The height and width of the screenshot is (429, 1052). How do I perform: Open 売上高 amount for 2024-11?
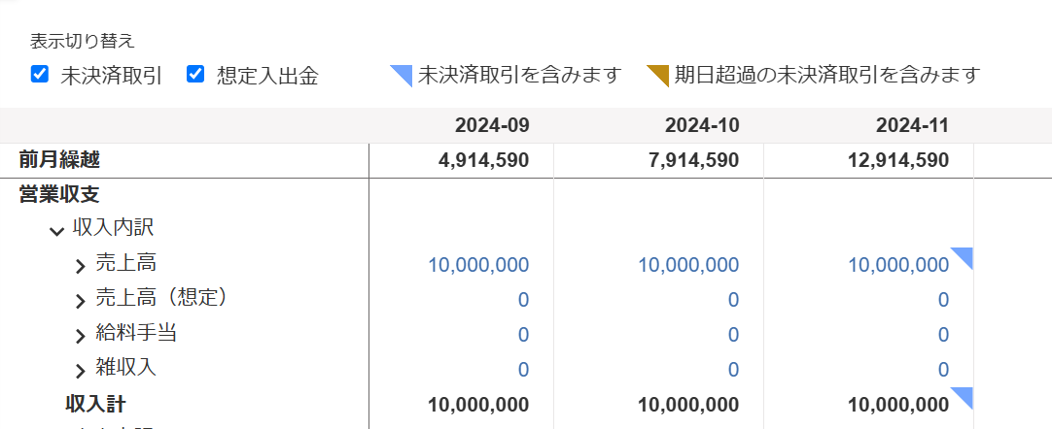tap(898, 265)
